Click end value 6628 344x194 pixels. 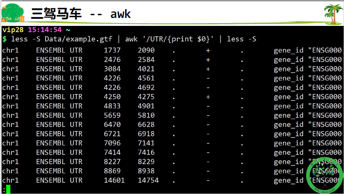146,124
